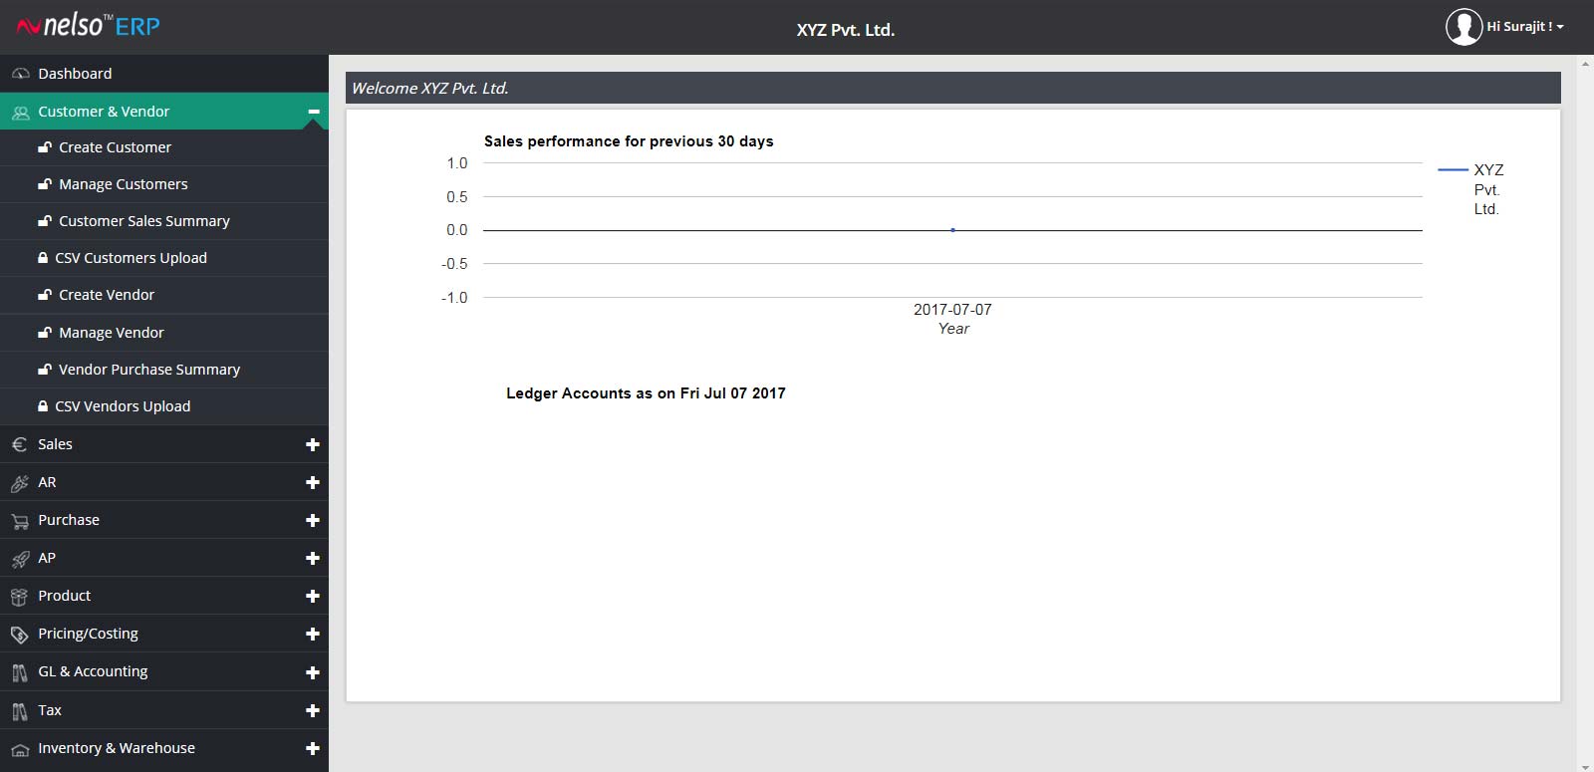Open the Manage Vendor link
The width and height of the screenshot is (1594, 772).
(111, 333)
